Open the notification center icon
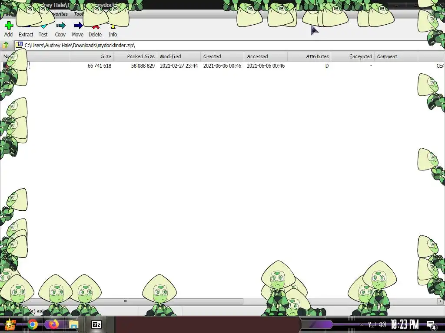 [x=432, y=325]
